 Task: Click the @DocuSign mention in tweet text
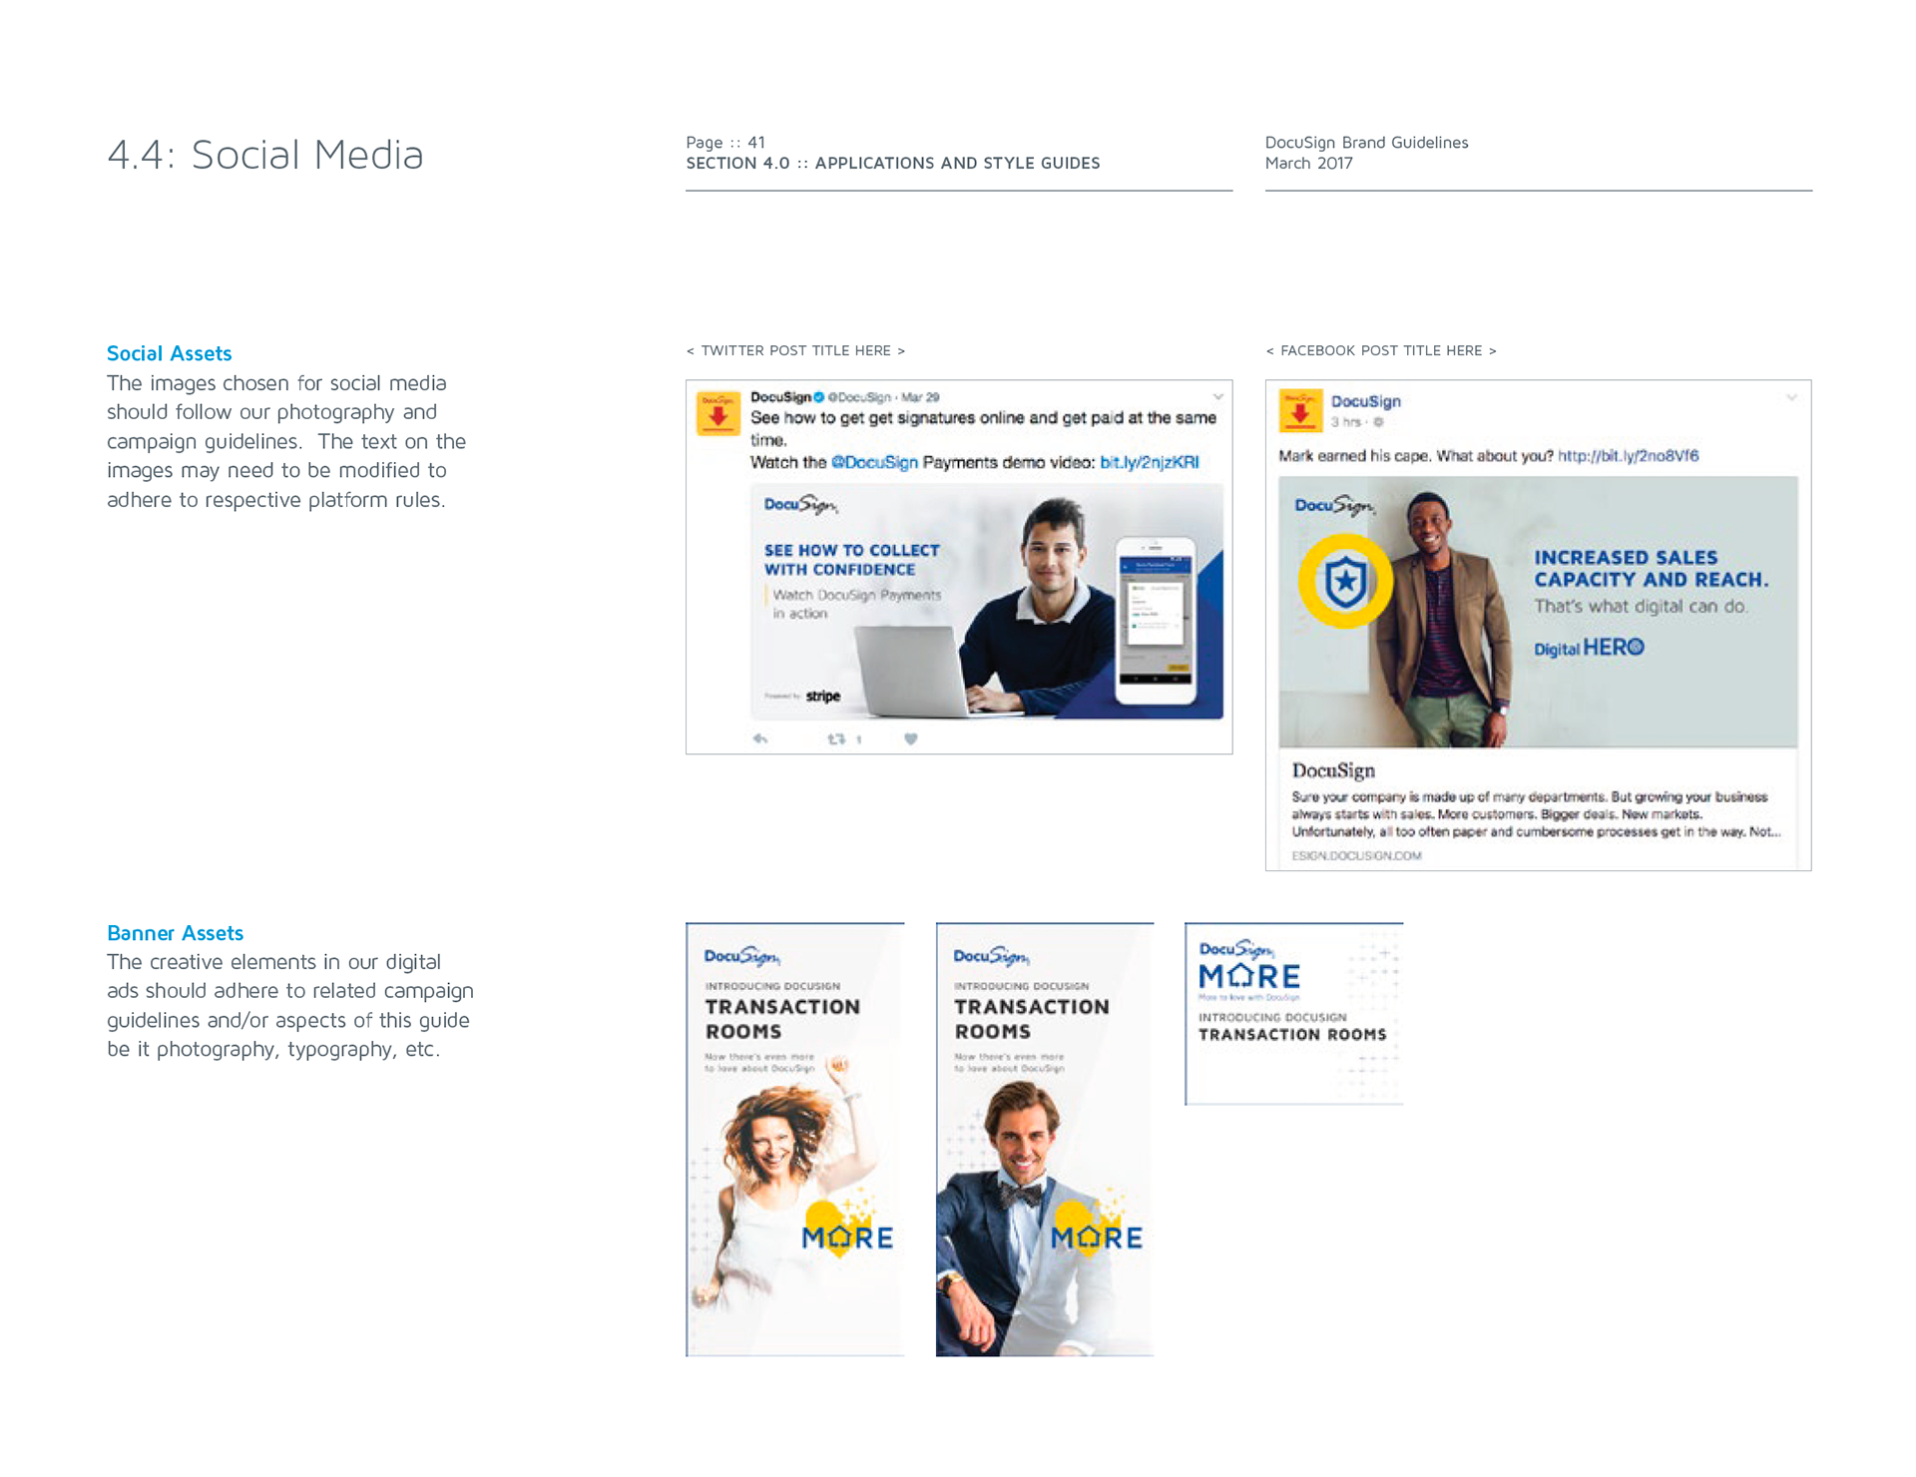tap(874, 462)
